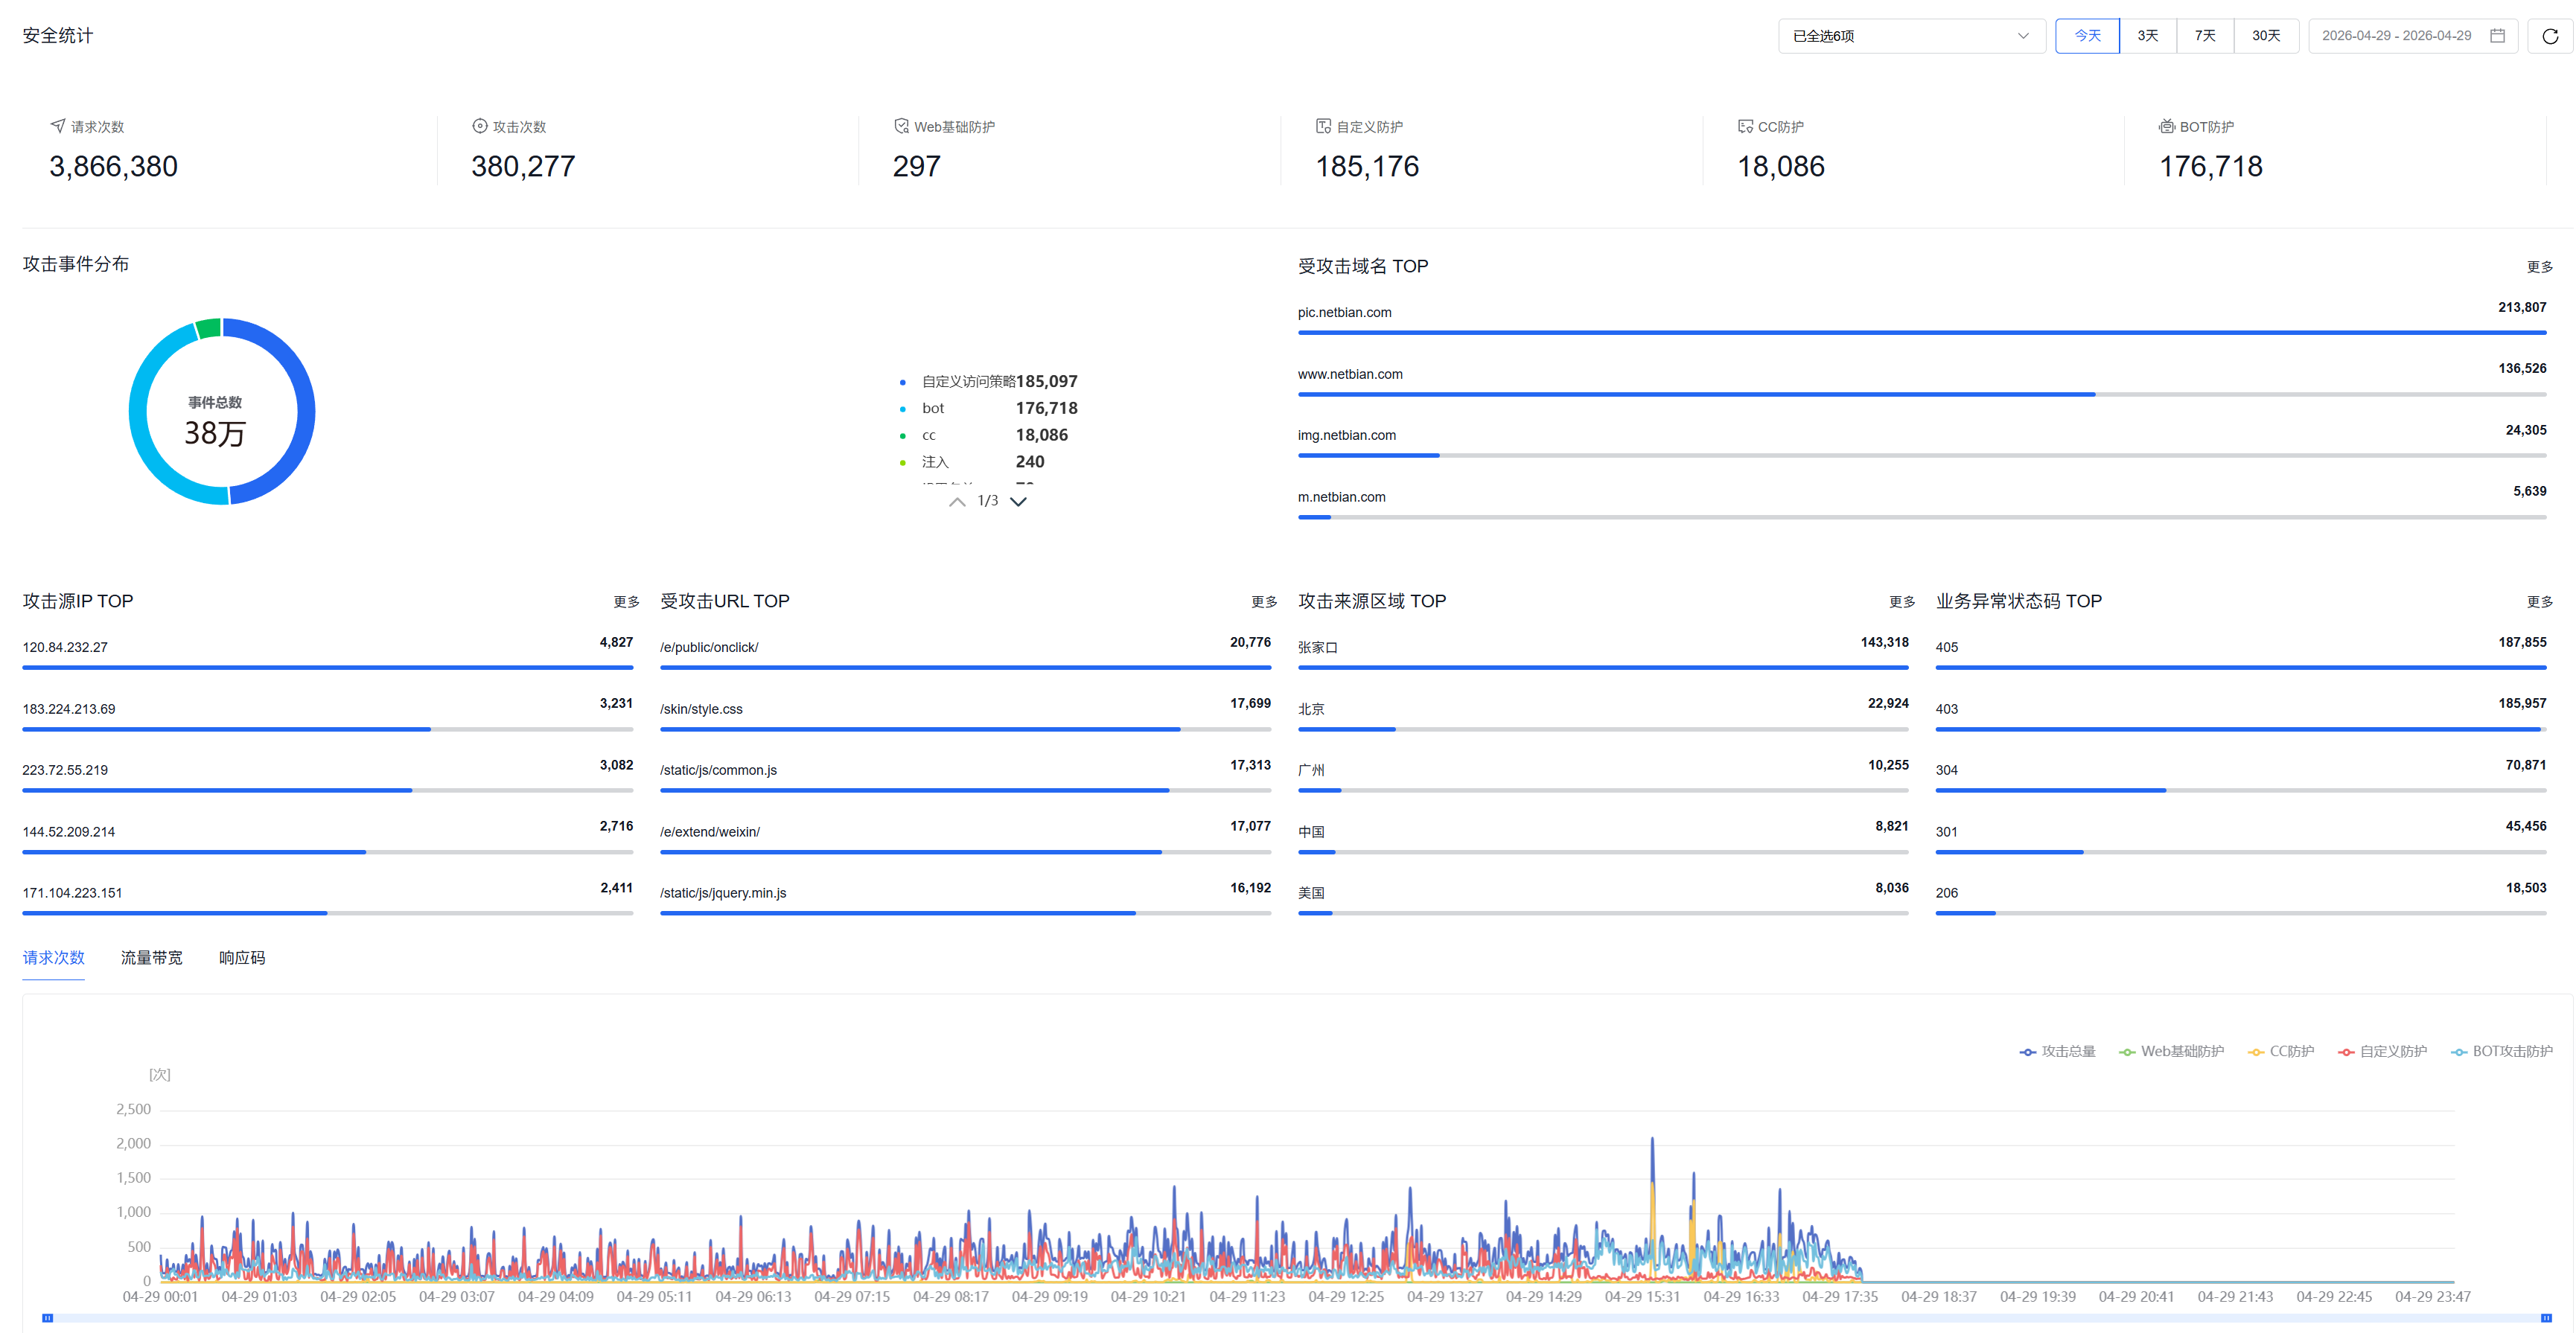Go to next legend page arrow
This screenshot has height=1333, width=2576.
coord(1018,501)
